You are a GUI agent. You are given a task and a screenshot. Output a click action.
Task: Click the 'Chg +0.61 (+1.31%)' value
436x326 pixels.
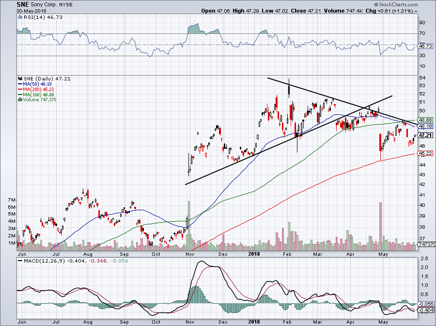(x=389, y=11)
